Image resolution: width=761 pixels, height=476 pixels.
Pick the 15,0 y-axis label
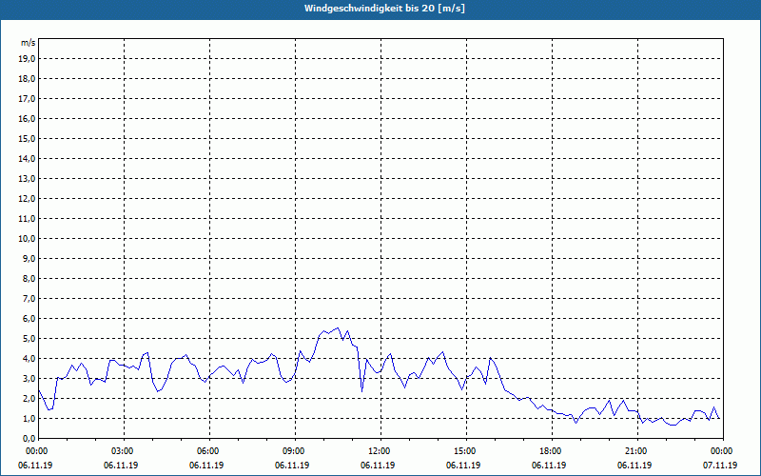pos(27,138)
